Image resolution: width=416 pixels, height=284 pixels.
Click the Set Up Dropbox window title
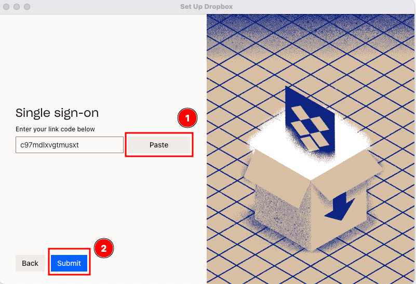[x=207, y=7]
